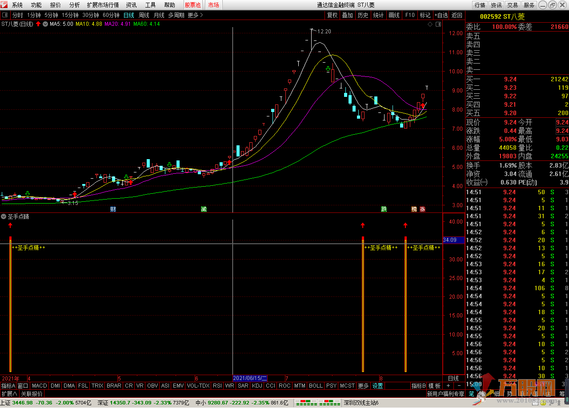Click the 财 info marker on the chart
This screenshot has height=408, width=569.
113,209
